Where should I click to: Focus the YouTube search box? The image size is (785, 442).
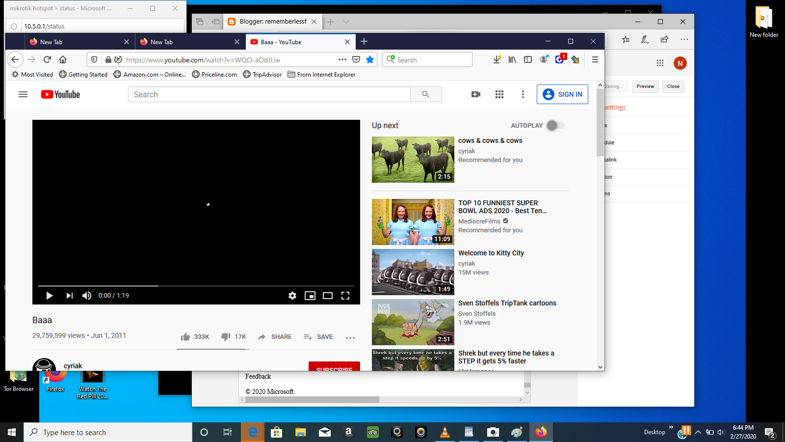tap(269, 94)
